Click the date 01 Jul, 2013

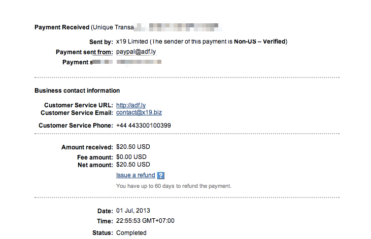coord(133,211)
